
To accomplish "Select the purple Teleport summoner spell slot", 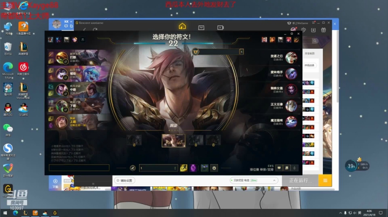I will click(193, 168).
